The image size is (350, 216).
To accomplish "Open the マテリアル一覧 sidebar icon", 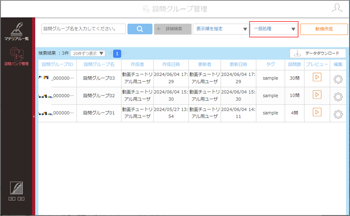I will (17, 32).
